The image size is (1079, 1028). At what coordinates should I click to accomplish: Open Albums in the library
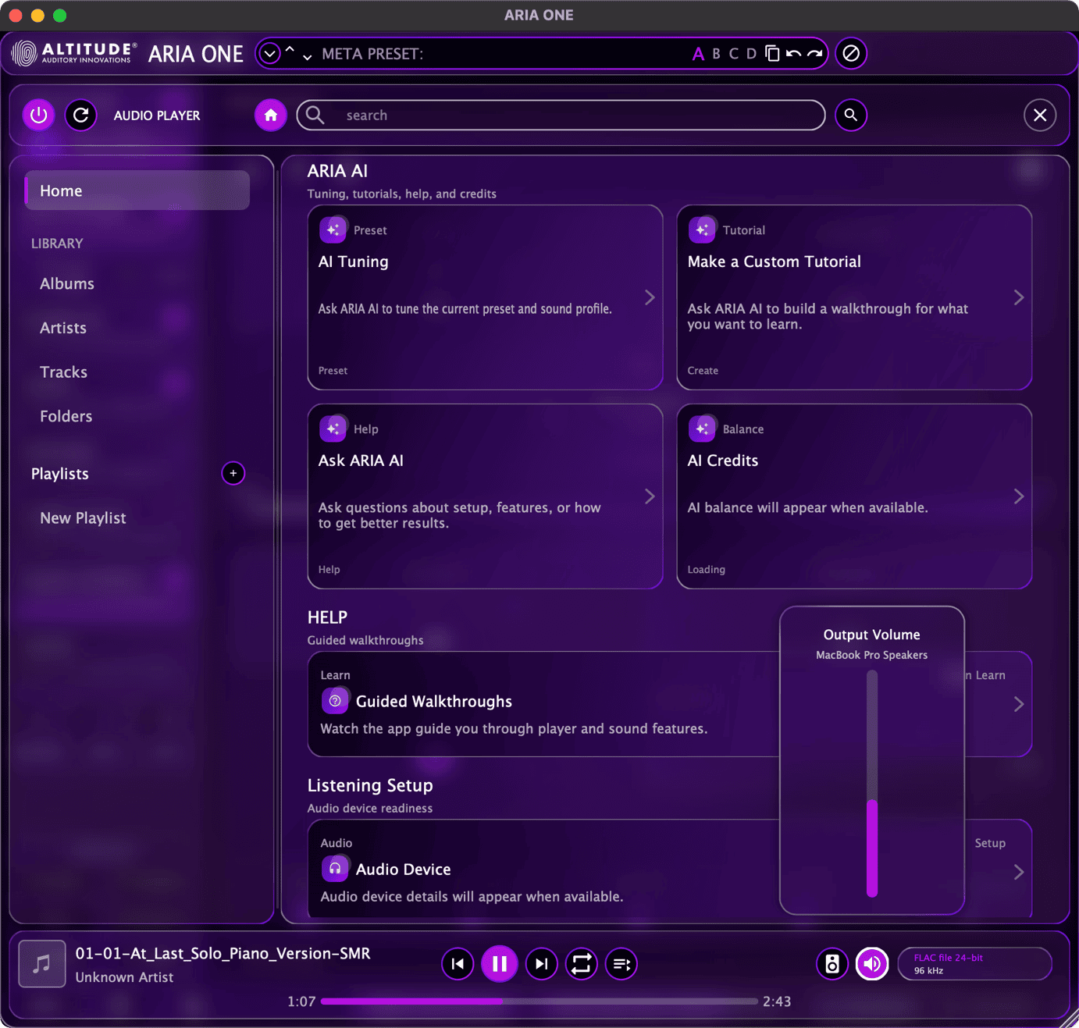pos(67,283)
